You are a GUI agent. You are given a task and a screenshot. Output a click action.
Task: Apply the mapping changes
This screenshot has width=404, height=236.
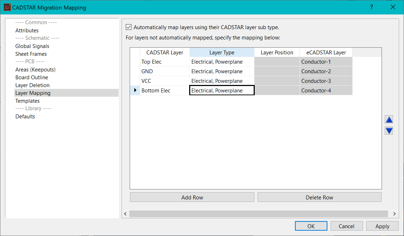point(382,226)
